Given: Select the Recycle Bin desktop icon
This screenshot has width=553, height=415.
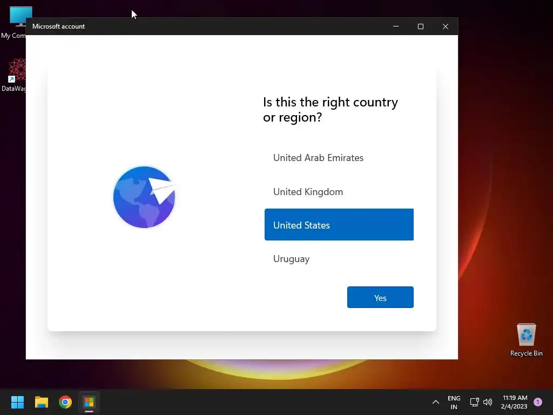Looking at the screenshot, I should pos(526,340).
